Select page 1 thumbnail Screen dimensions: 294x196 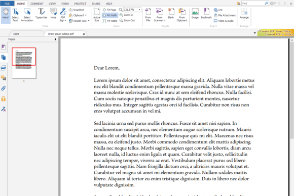click(x=24, y=63)
